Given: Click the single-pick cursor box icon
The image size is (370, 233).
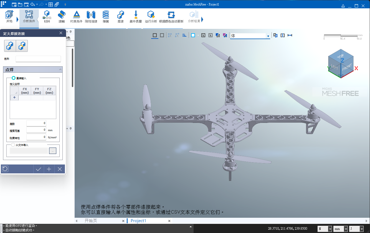Looking at the screenshot, I should click(203, 35).
